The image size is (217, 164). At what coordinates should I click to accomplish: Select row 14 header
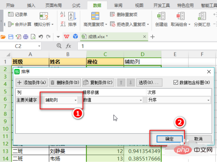pyautogui.click(x=6, y=159)
